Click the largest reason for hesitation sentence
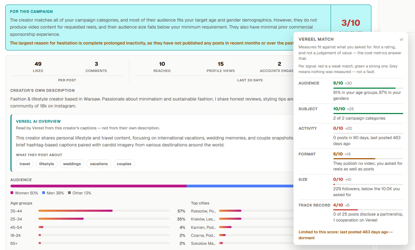The image size is (415, 250). pos(152,43)
